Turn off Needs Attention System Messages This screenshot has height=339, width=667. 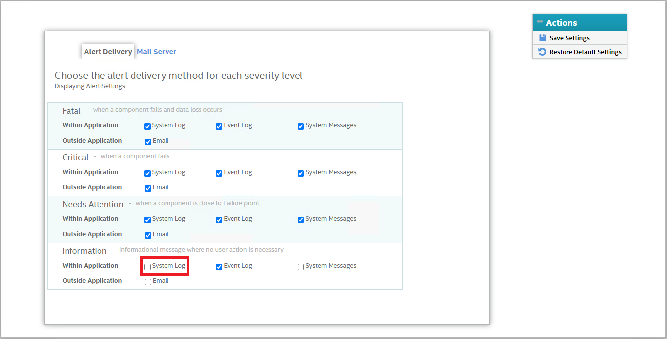pyautogui.click(x=300, y=220)
